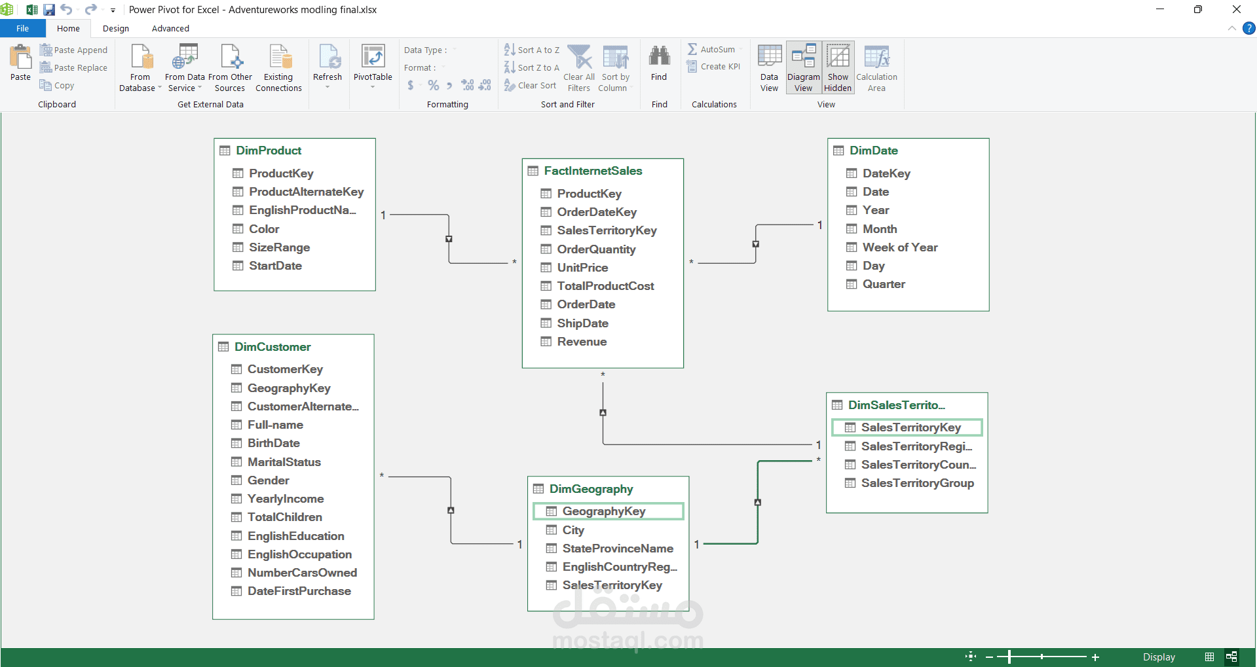Select the Revenue field in FactInternetSales
This screenshot has width=1257, height=667.
point(581,342)
